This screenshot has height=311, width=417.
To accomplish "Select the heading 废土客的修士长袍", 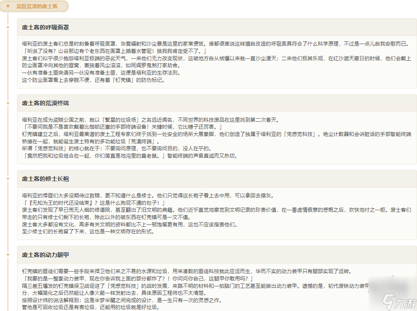I will coord(45,179).
